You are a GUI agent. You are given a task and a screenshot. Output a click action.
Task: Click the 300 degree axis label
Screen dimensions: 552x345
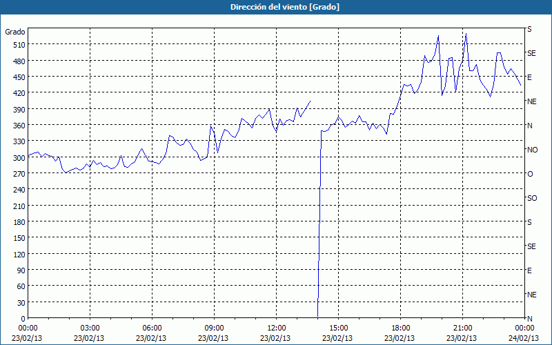20,158
